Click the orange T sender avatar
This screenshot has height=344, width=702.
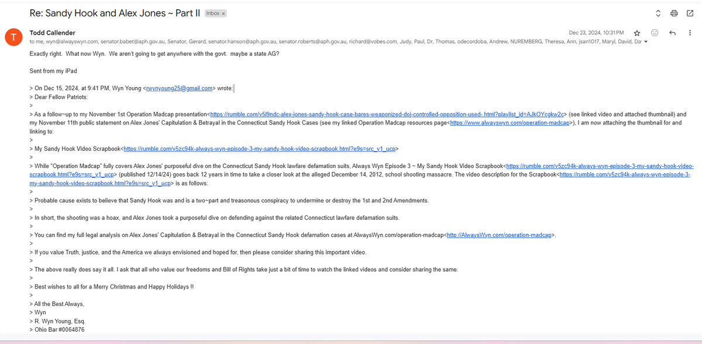tap(12, 37)
